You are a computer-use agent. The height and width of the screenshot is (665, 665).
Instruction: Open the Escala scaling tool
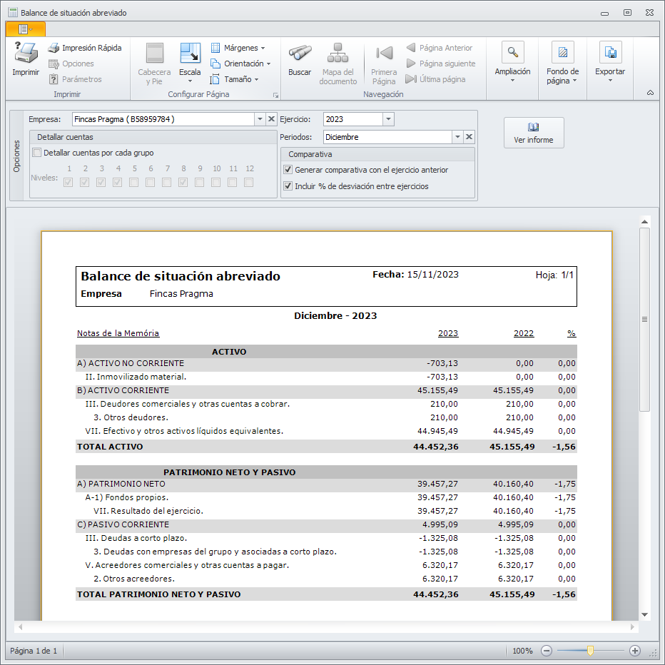pos(190,54)
